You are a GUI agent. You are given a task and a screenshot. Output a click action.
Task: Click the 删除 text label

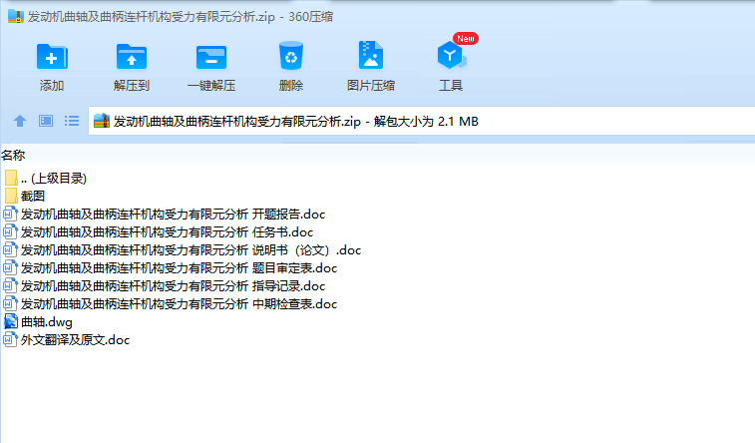point(291,85)
